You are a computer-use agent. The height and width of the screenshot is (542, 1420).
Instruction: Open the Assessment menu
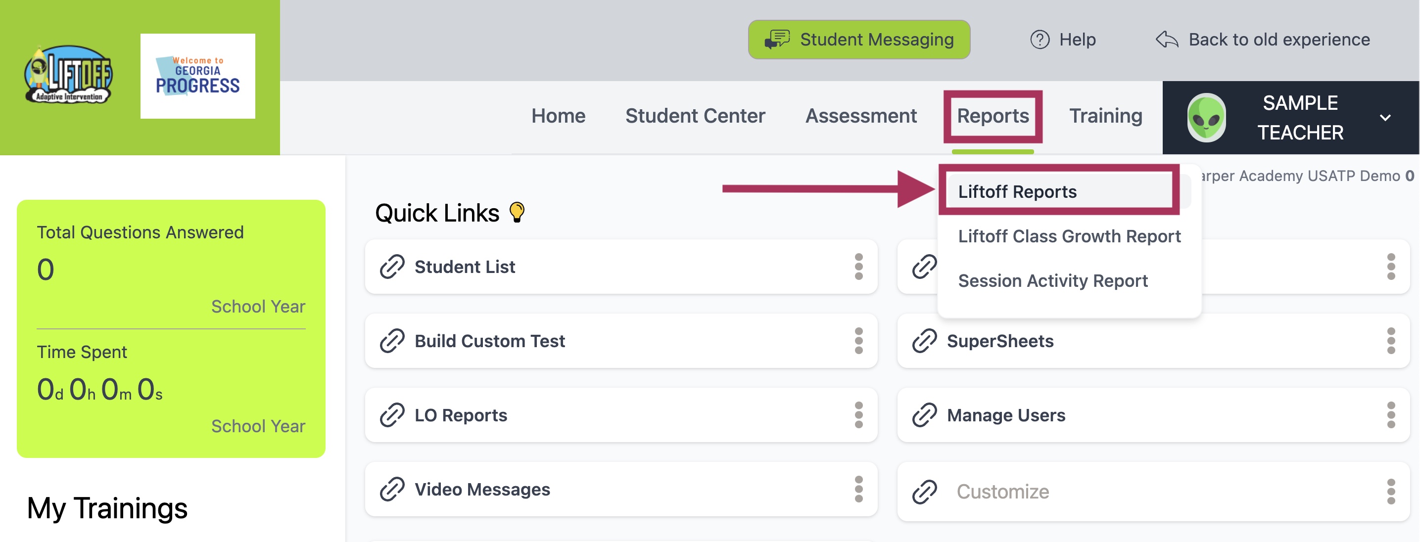pos(861,116)
